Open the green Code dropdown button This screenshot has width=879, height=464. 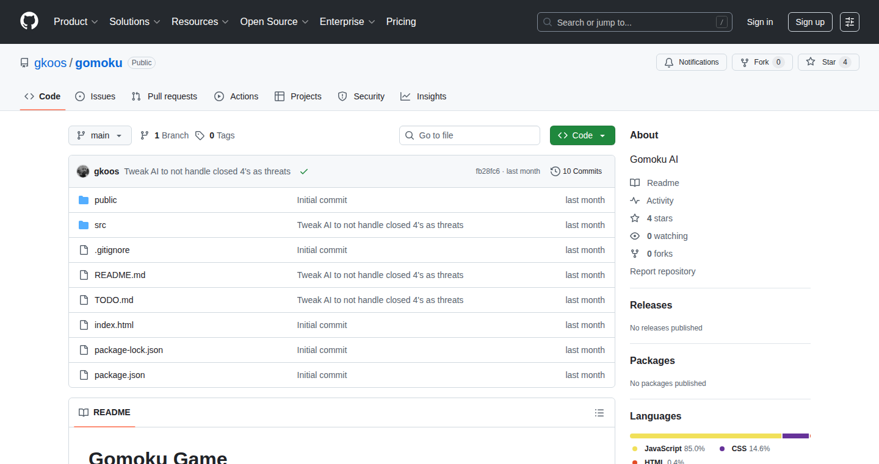pyautogui.click(x=582, y=135)
